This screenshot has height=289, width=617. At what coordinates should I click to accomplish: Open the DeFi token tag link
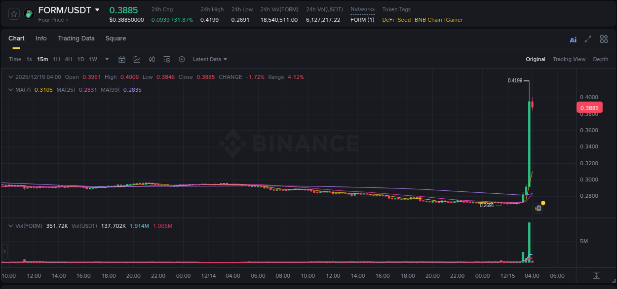(x=387, y=20)
